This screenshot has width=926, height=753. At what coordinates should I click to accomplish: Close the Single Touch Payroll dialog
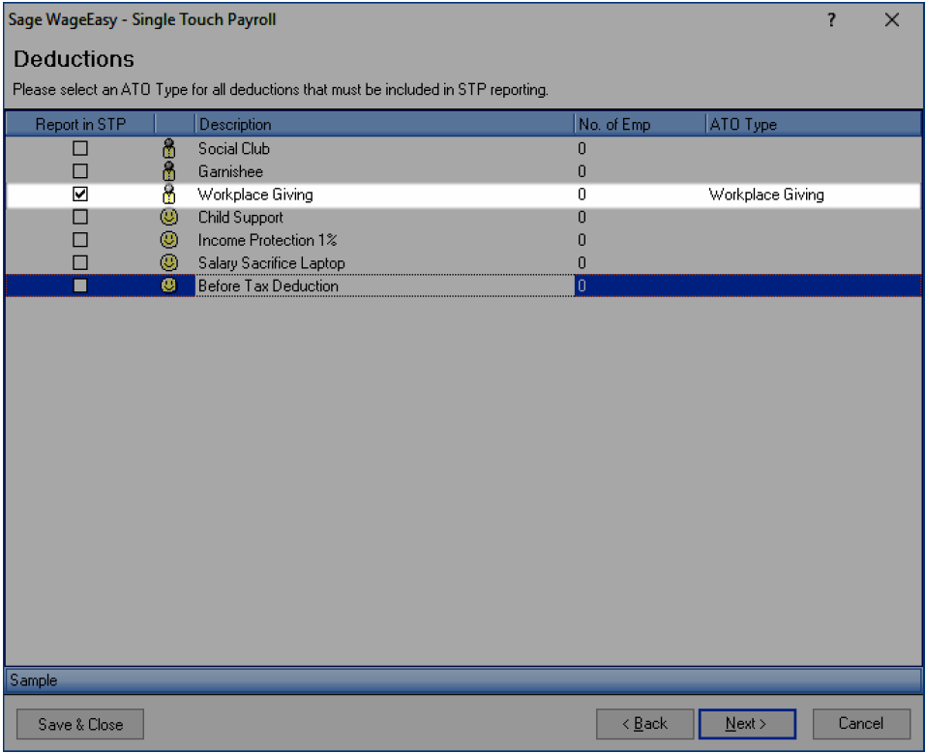[892, 20]
